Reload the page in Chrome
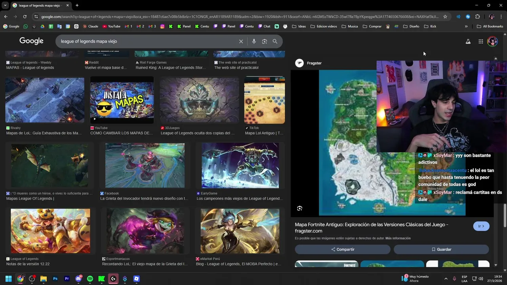Screen dimensions: 507x285 coord(25,17)
